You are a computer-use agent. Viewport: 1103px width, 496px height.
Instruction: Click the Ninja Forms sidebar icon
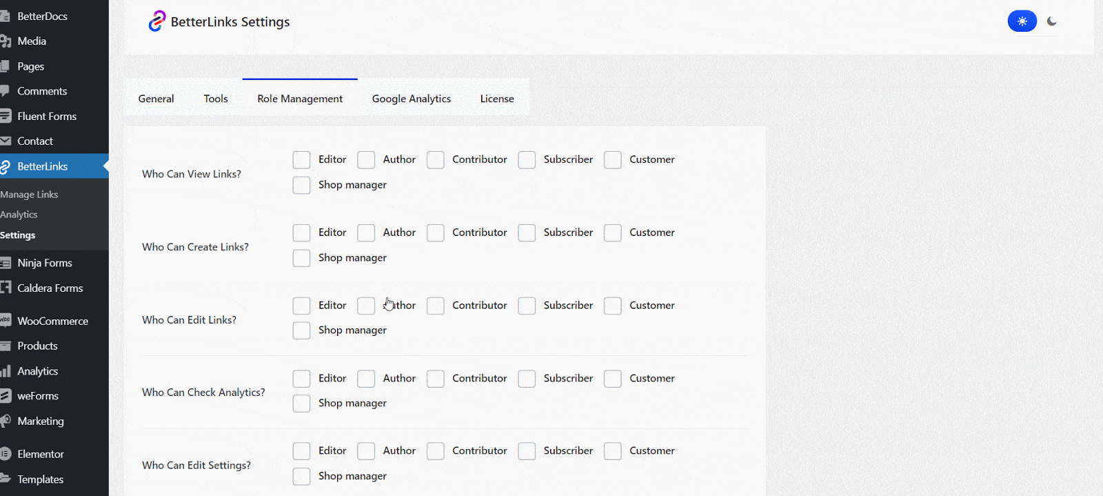point(6,263)
